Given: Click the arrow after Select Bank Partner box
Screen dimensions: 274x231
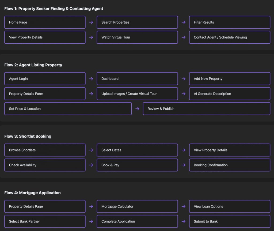Looking at the screenshot, I should (91, 221).
